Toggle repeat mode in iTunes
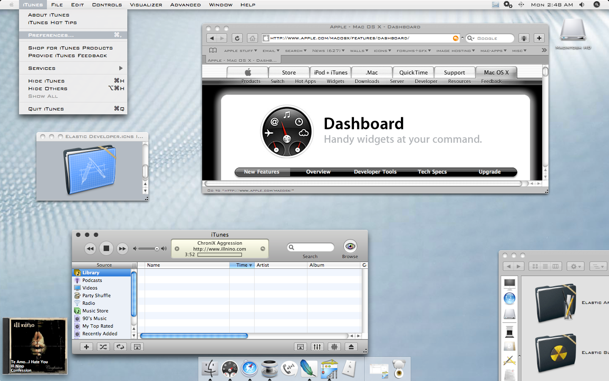 (x=120, y=347)
